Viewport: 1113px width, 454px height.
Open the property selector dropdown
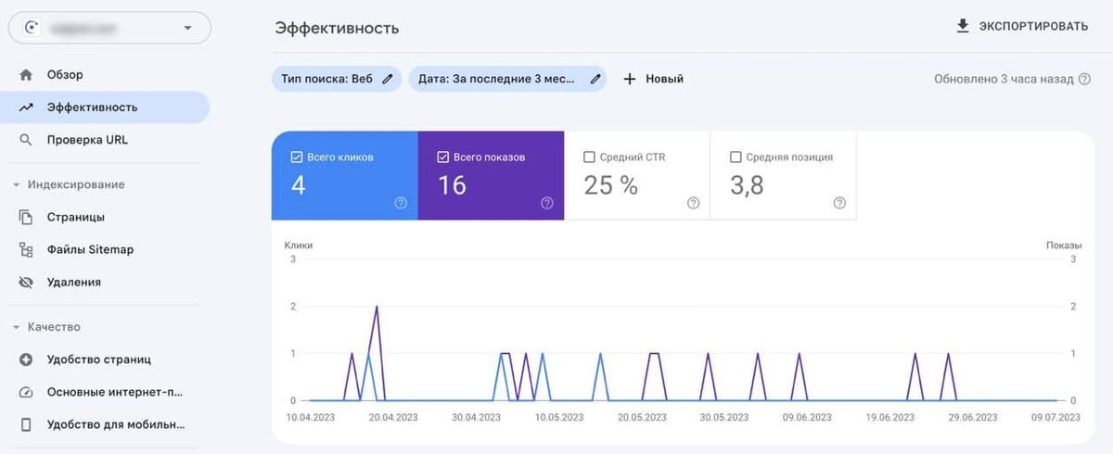[109, 28]
